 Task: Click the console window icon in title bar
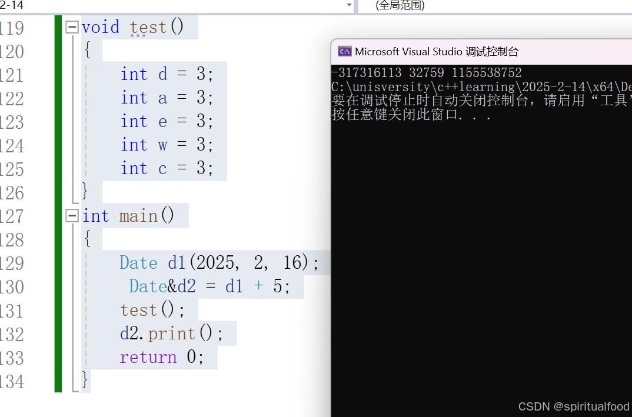click(345, 52)
